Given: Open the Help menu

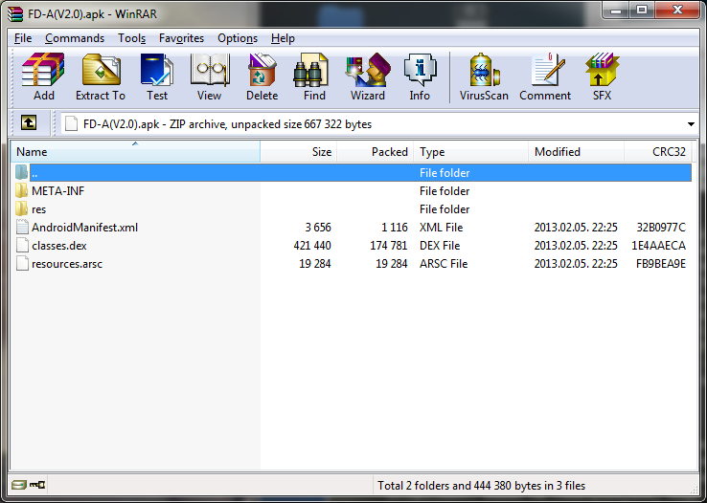Looking at the screenshot, I should tap(283, 38).
